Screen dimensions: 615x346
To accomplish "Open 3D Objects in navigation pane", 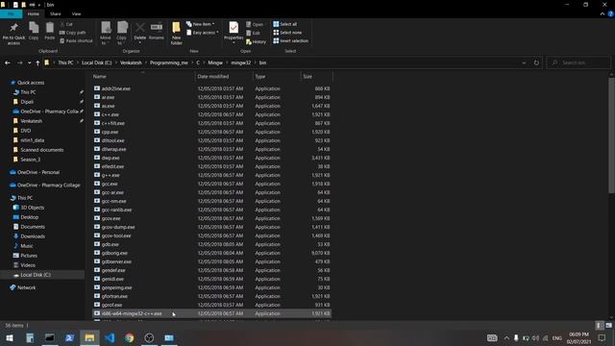I will pyautogui.click(x=32, y=208).
